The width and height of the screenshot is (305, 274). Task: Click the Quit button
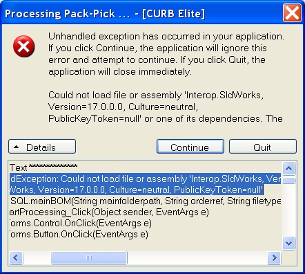click(263, 147)
